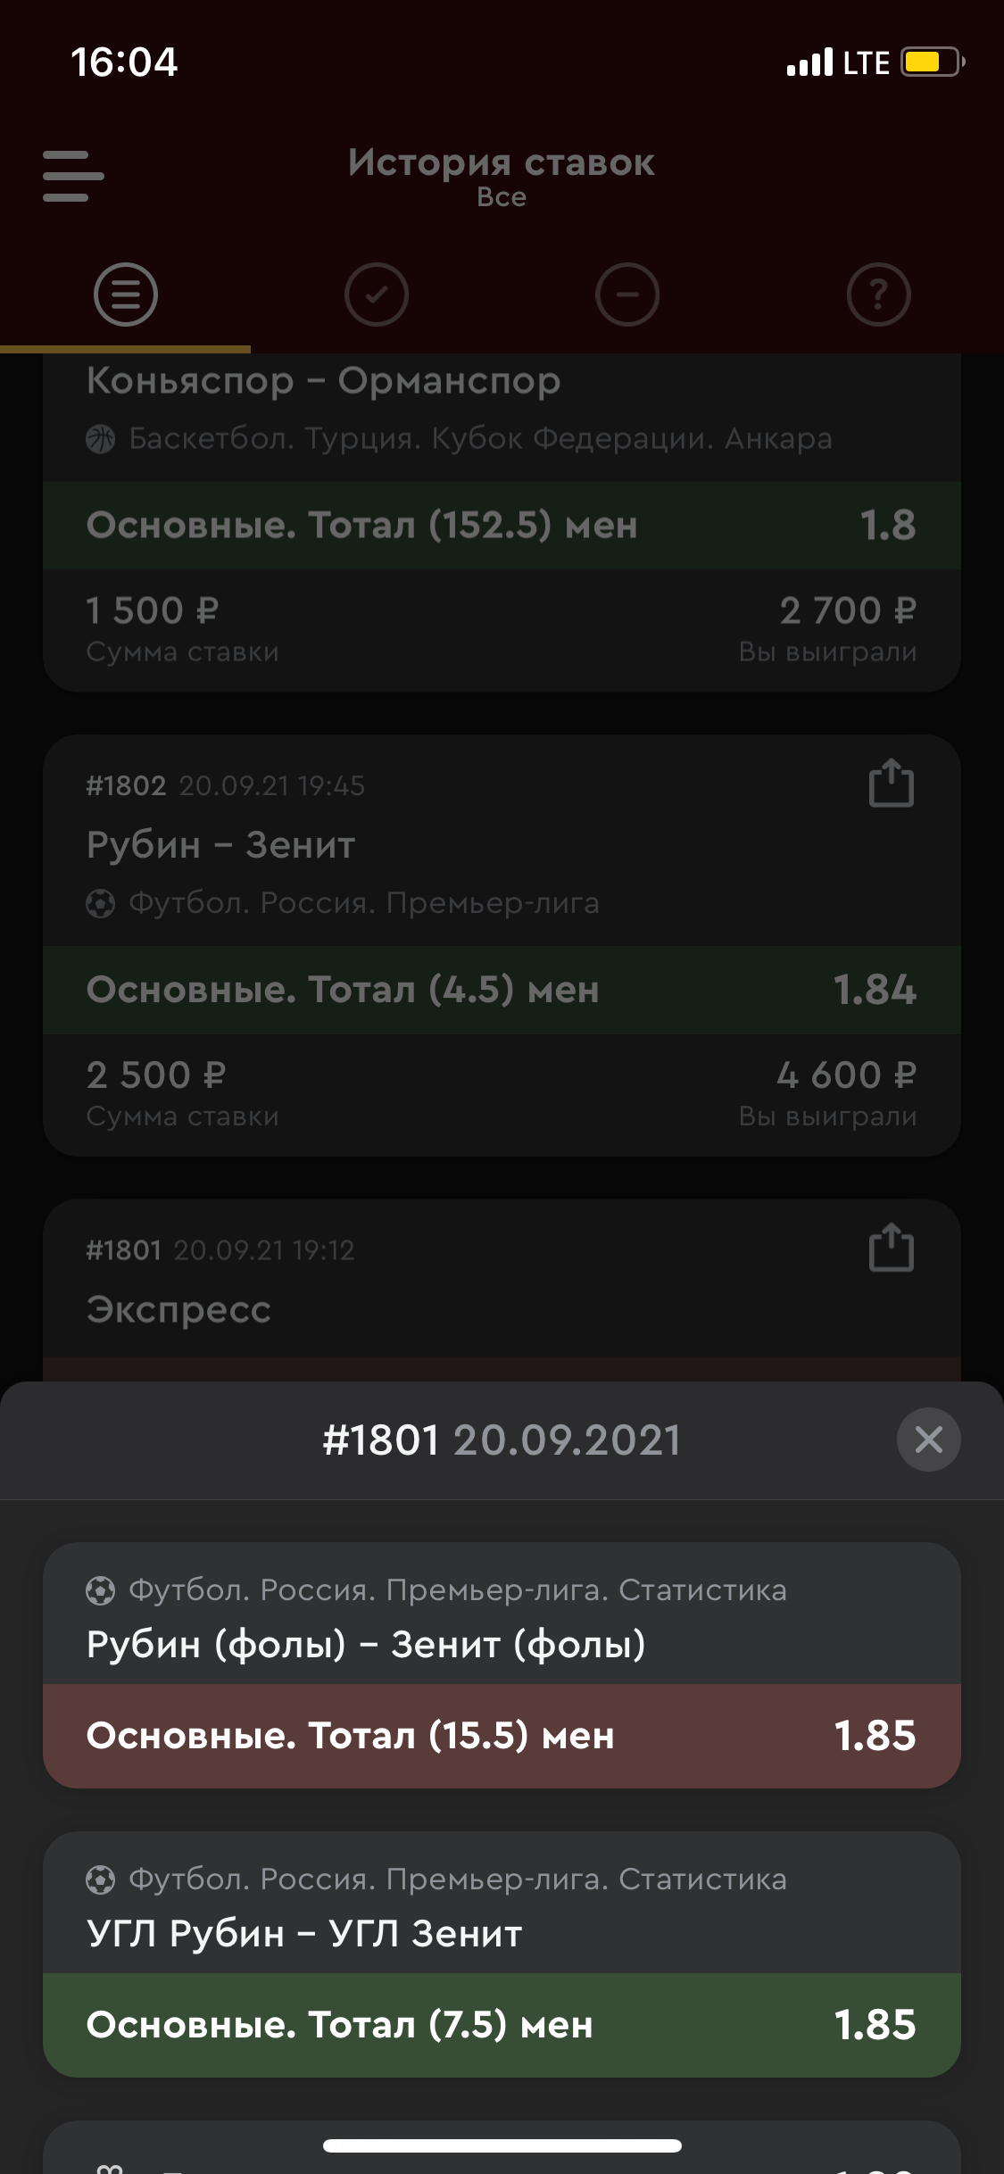Expand the Экспресс bet entry

click(178, 1309)
